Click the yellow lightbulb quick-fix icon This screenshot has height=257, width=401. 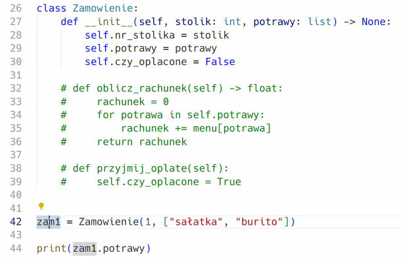[41, 206]
